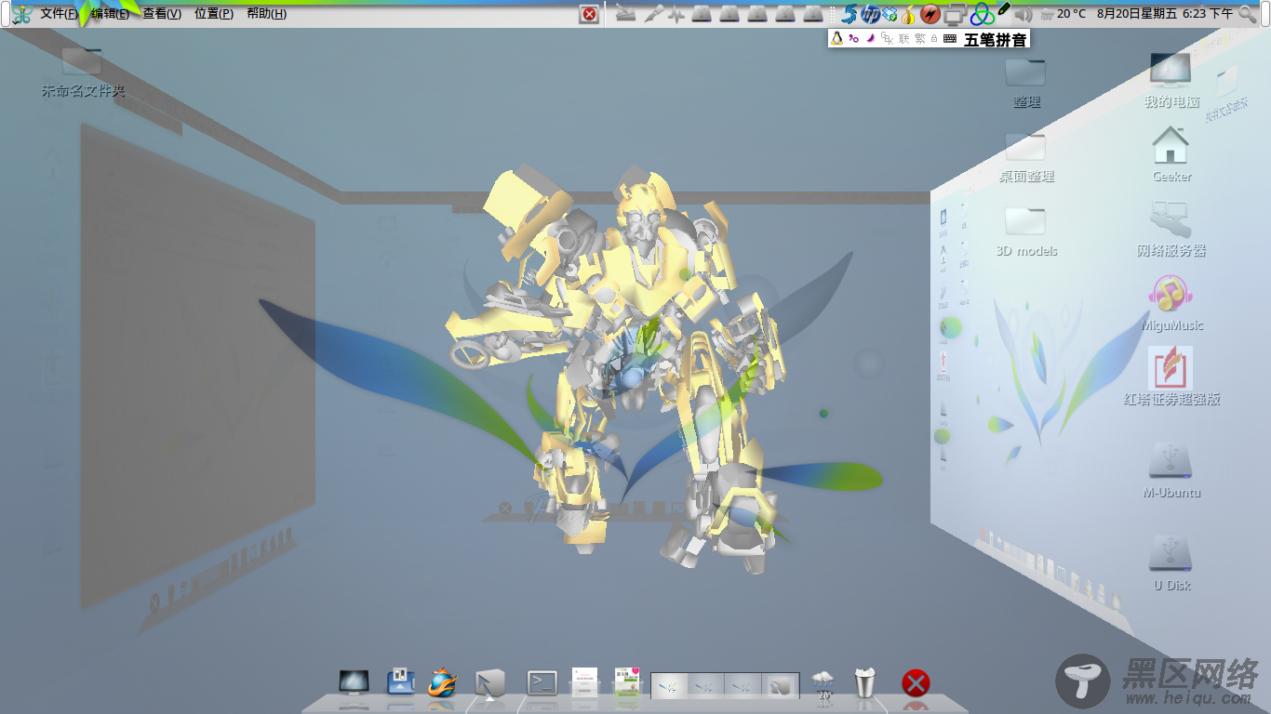Launch the Firefox globe browser from dock
This screenshot has height=714, width=1271.
point(443,683)
